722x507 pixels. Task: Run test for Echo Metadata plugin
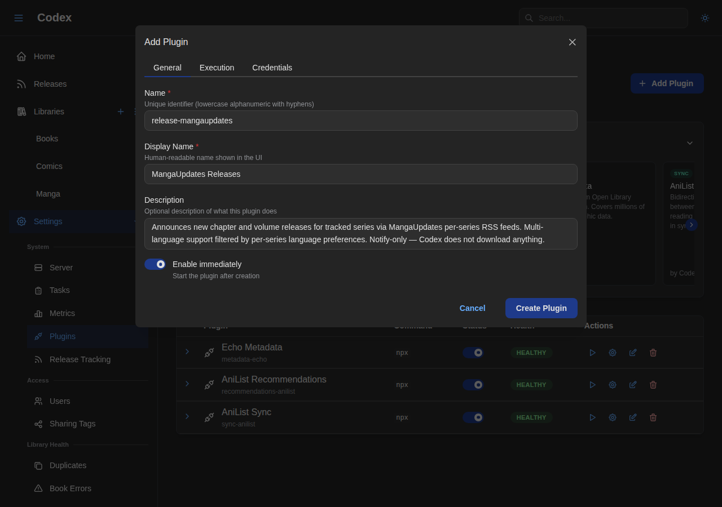(x=592, y=353)
